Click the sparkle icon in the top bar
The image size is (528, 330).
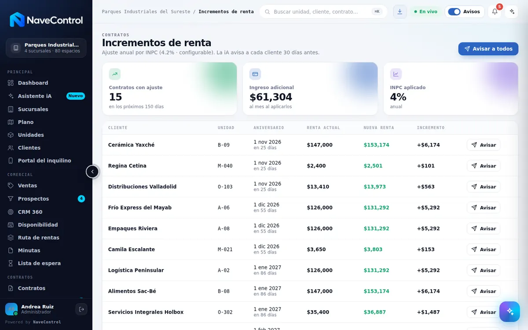pyautogui.click(x=511, y=12)
